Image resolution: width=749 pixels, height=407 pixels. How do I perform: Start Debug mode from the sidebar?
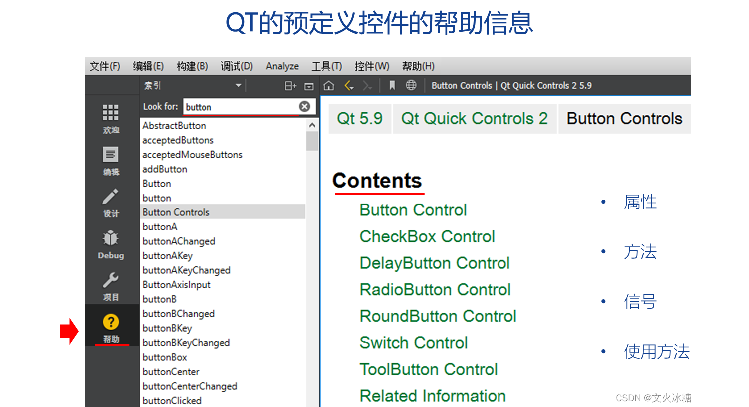pyautogui.click(x=110, y=239)
